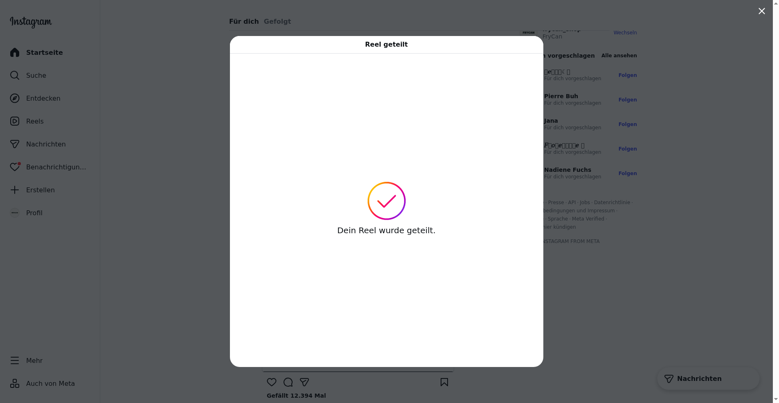Open Startseite home icon in sidebar
779x403 pixels.
pos(15,52)
